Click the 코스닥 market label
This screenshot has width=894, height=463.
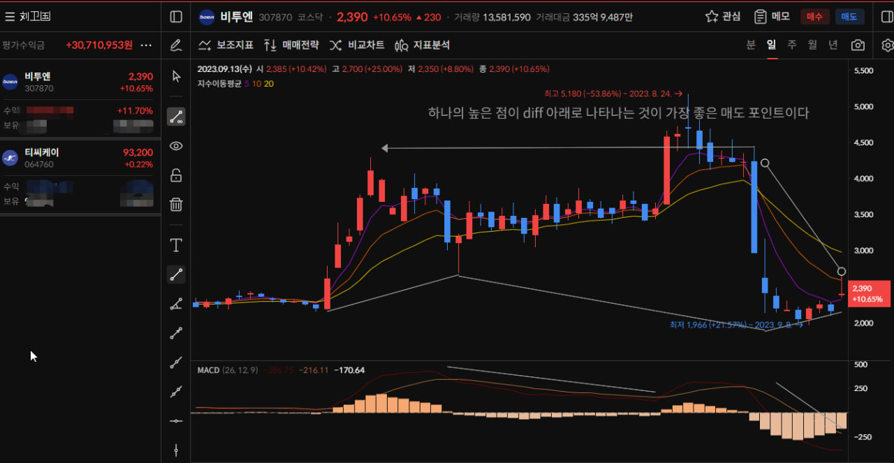(x=309, y=17)
